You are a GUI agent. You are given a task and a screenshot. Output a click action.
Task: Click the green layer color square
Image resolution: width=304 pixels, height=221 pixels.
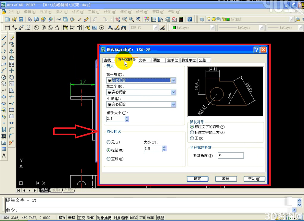tap(228, 19)
